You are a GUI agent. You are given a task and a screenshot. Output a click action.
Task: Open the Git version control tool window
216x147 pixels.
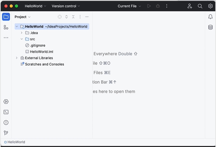tap(6, 133)
